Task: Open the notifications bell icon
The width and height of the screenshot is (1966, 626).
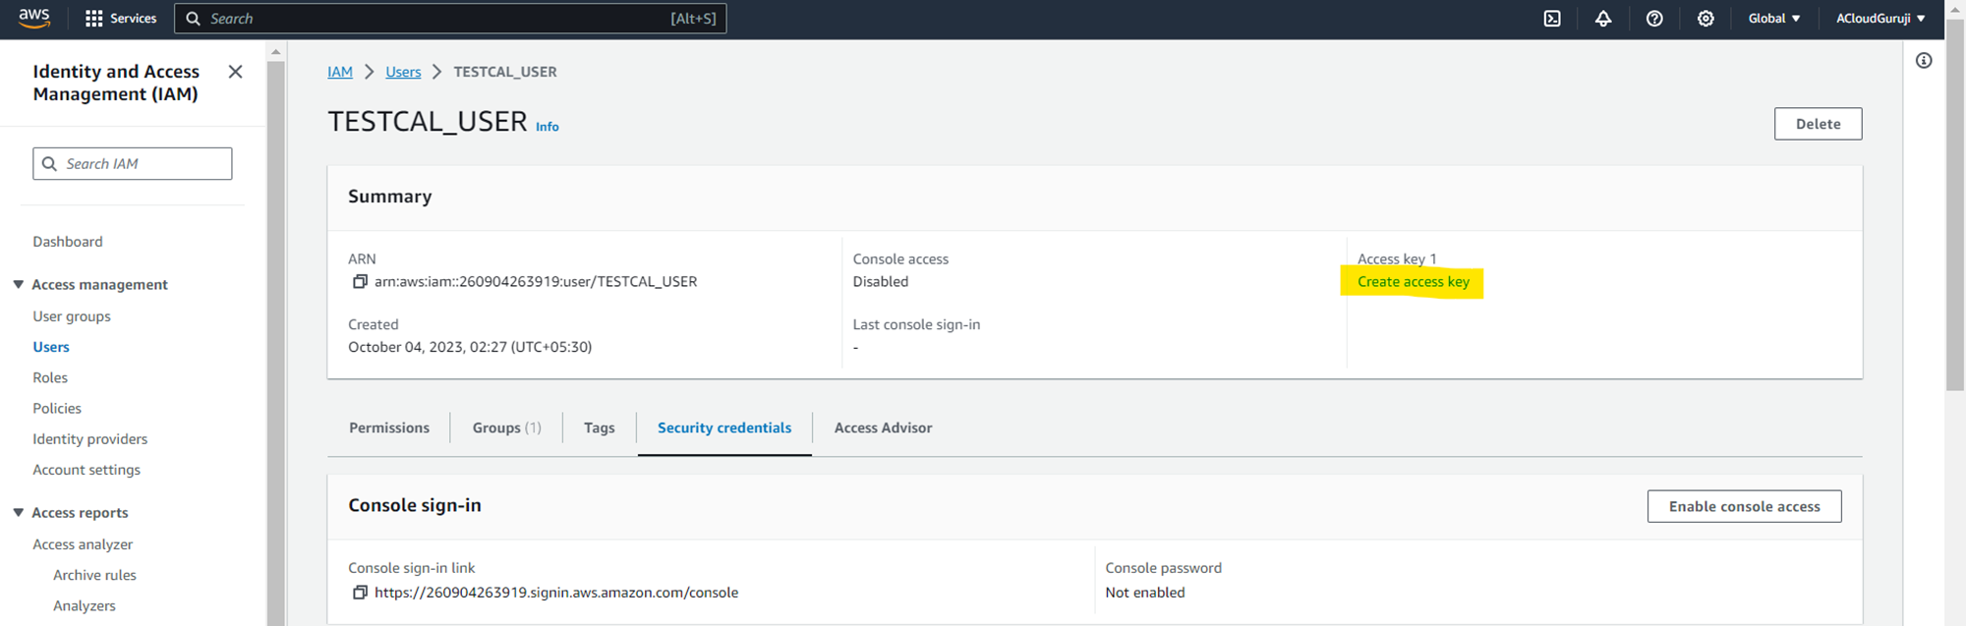Action: tap(1603, 19)
